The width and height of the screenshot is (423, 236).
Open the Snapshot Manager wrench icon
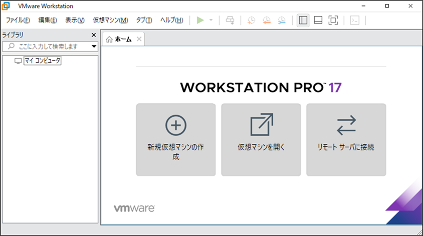(282, 20)
